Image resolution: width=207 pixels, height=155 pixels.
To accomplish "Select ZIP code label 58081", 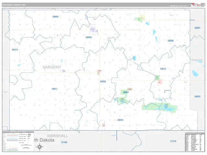I will point(197,28).
